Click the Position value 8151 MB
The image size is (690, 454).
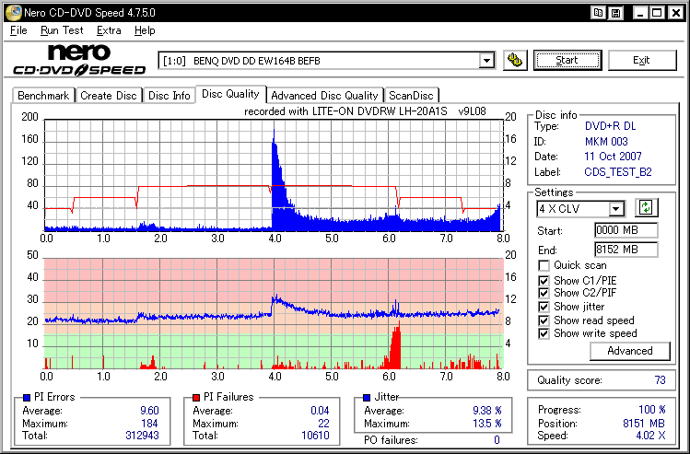pos(644,424)
